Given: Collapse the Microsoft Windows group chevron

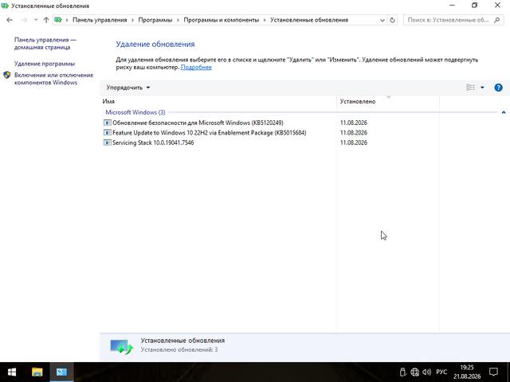Looking at the screenshot, I should point(504,112).
